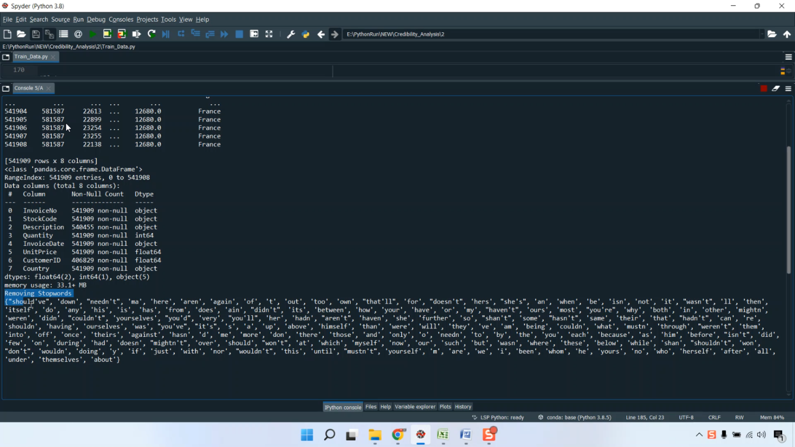The width and height of the screenshot is (795, 447).
Task: Expand the working directory path dropdown
Action: [x=762, y=34]
